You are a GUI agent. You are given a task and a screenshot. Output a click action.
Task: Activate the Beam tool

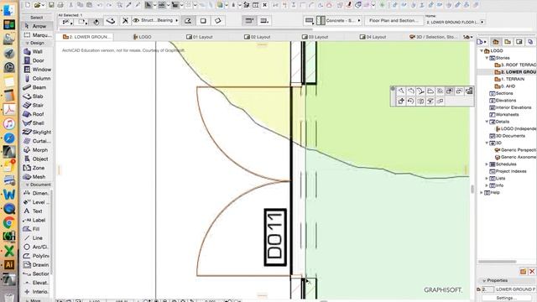tap(37, 87)
